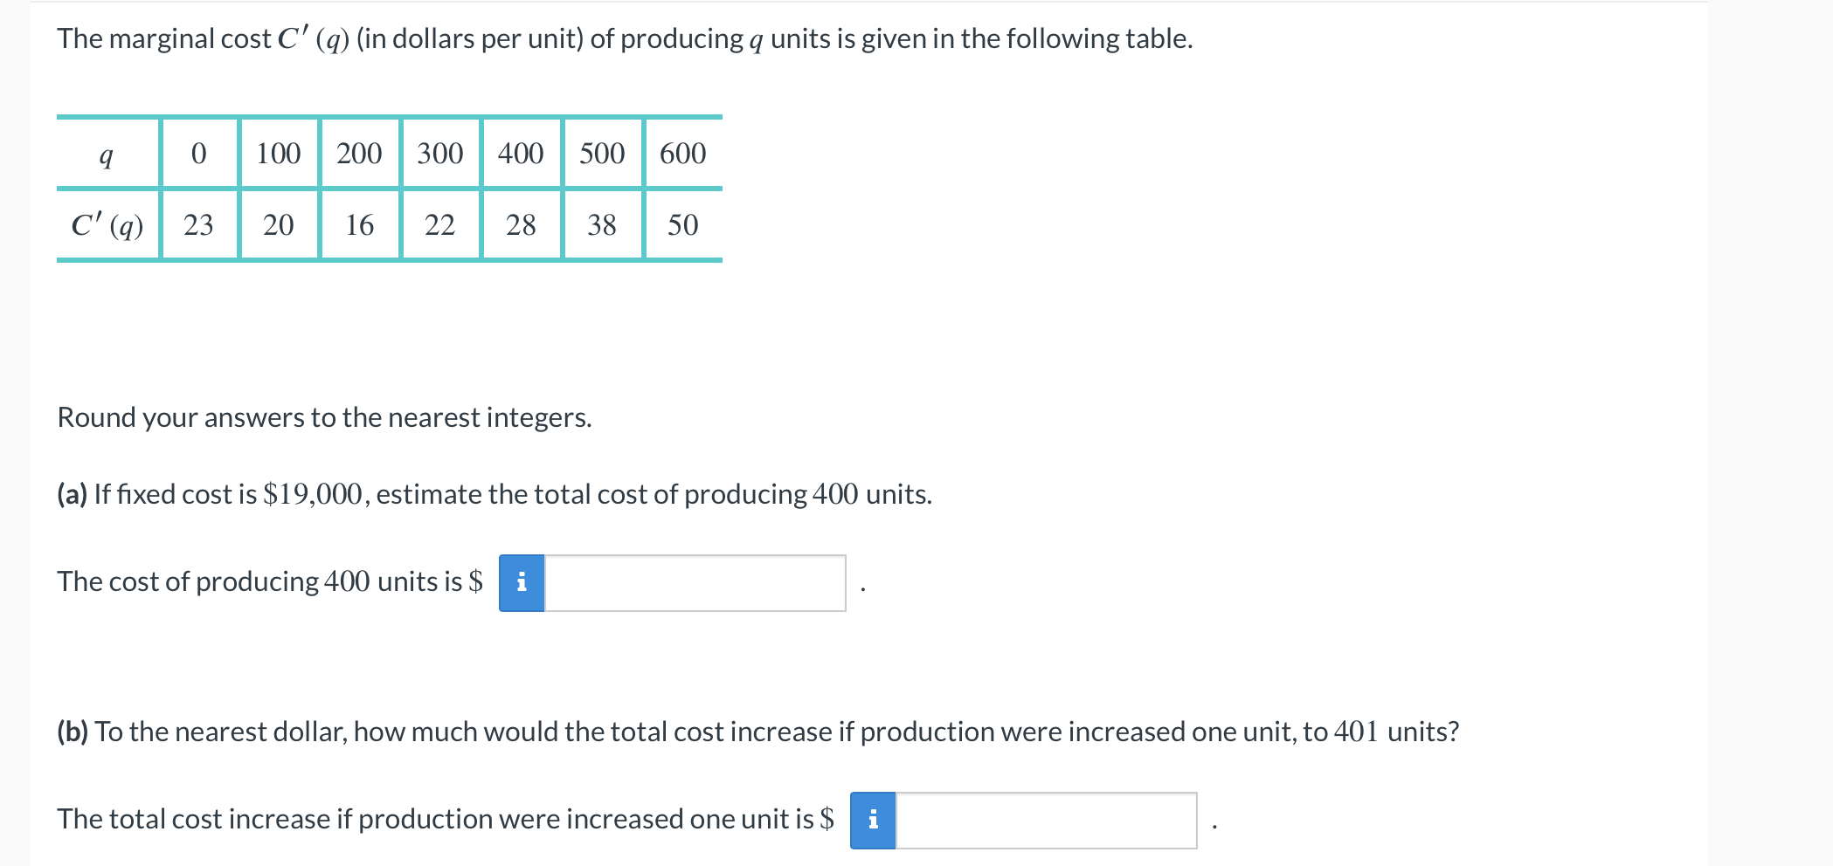Click the sentence about rounding answers to nearest integers
The height and width of the screenshot is (866, 1833).
(323, 417)
